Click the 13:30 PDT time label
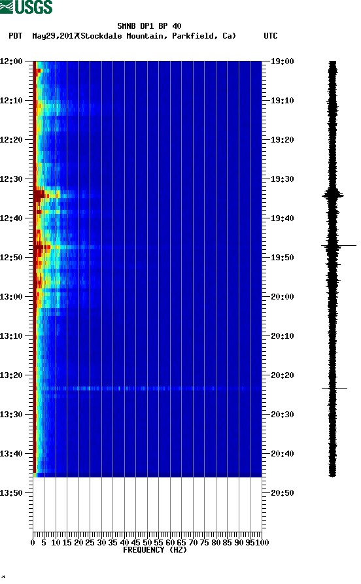The image size is (361, 584). tap(12, 415)
